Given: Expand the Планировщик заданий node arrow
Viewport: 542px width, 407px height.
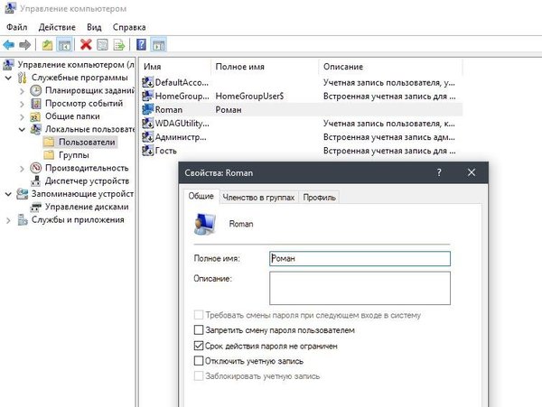Looking at the screenshot, I should tap(22, 91).
